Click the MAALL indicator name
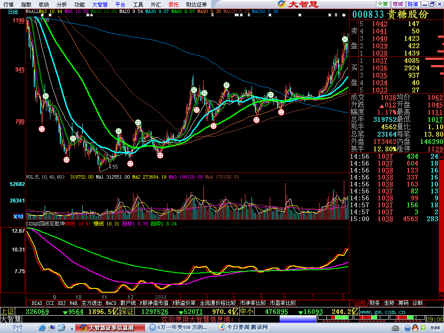The image size is (444, 333). 32,12
